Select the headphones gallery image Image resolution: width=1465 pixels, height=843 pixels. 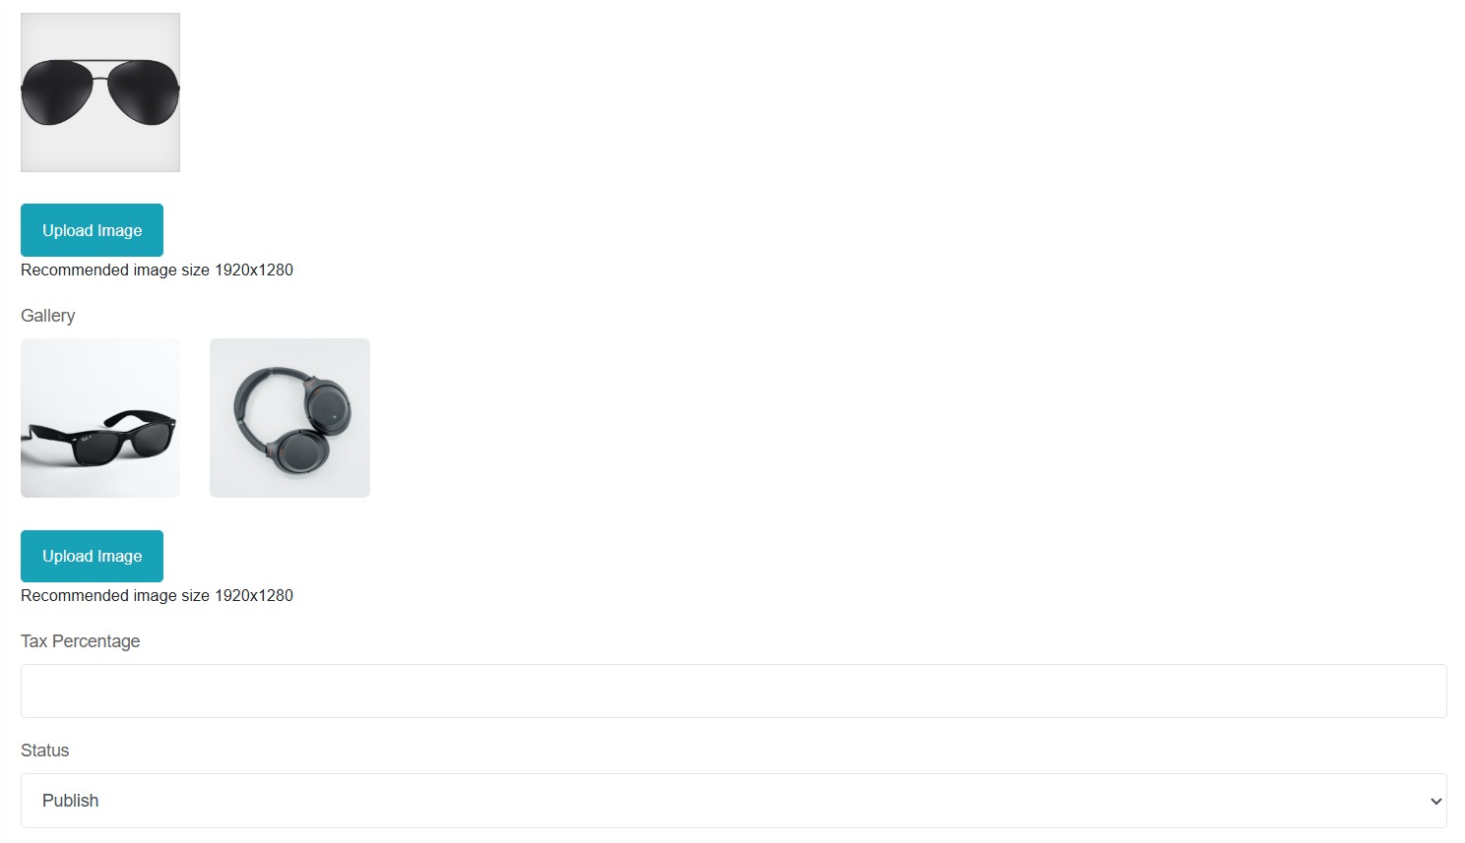pos(289,418)
